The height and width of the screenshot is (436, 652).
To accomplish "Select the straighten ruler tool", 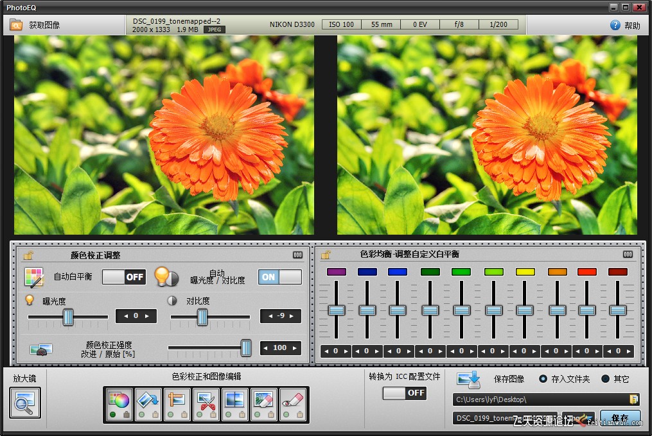I will (177, 405).
